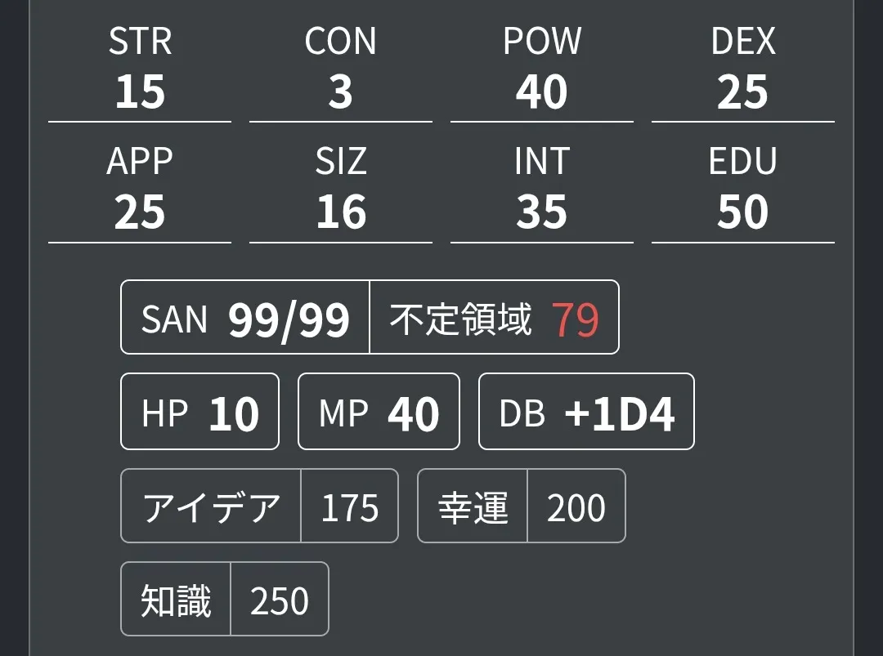Click the 不定領域 label text
This screenshot has width=883, height=656.
(x=460, y=319)
